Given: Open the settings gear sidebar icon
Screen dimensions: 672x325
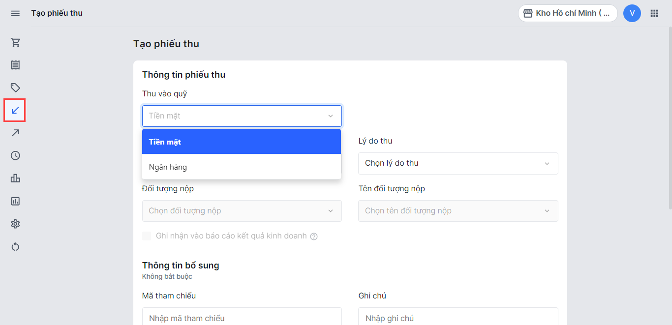Looking at the screenshot, I should tap(15, 224).
